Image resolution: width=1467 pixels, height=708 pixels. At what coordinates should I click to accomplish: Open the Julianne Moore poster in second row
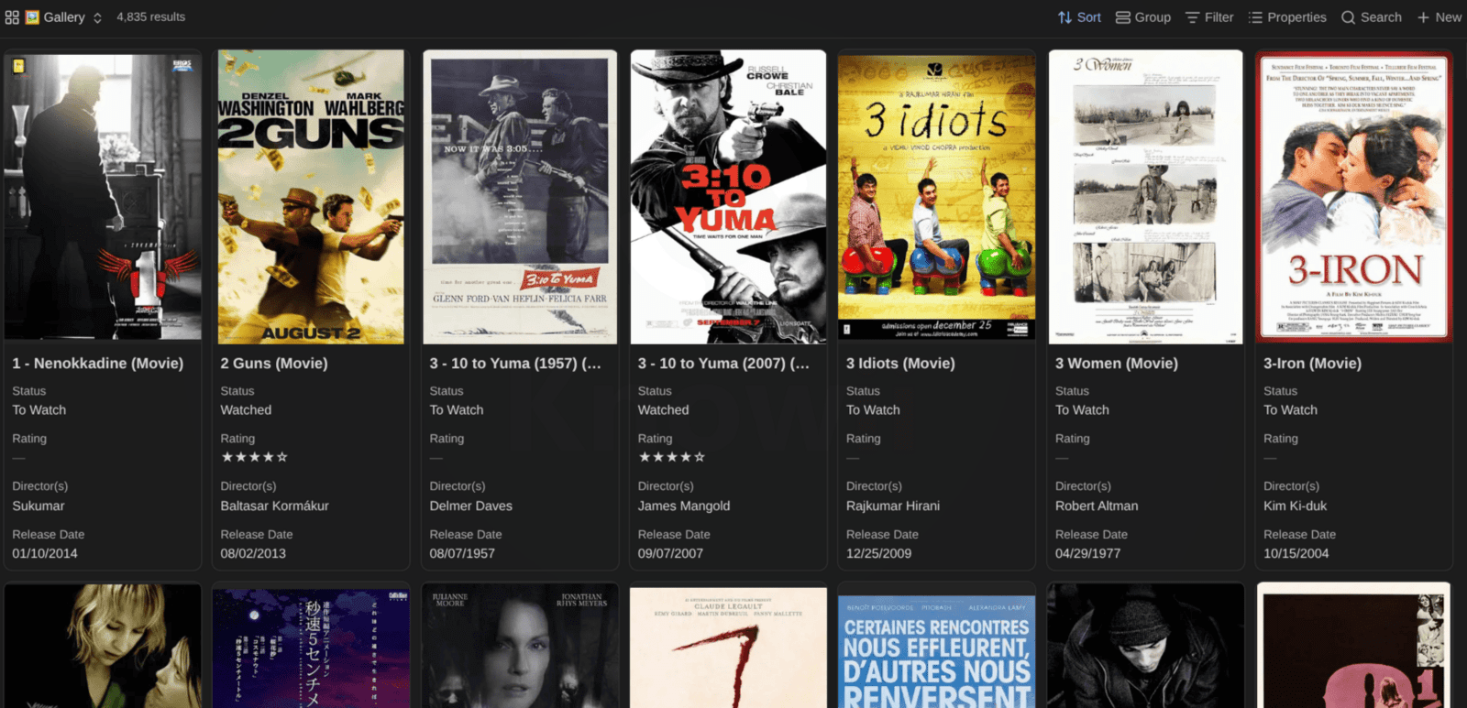[x=520, y=647]
